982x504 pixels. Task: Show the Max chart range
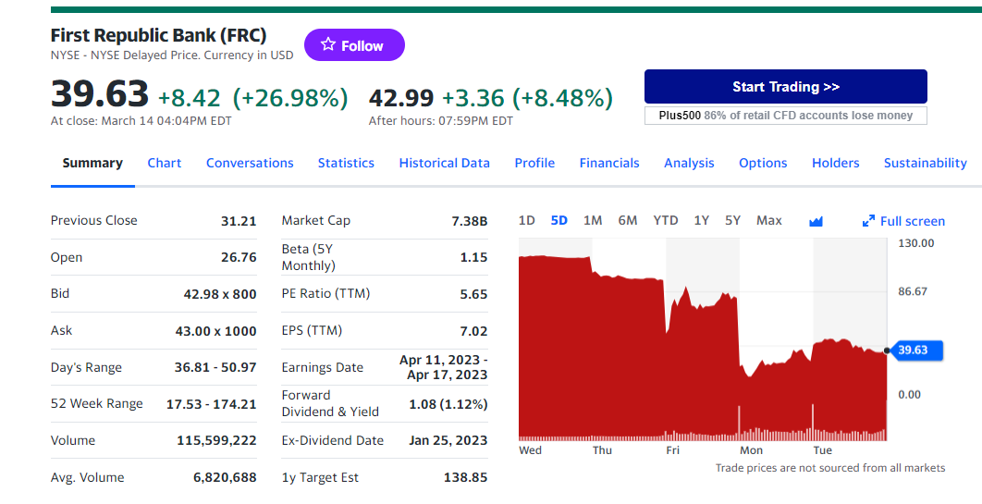tap(769, 220)
